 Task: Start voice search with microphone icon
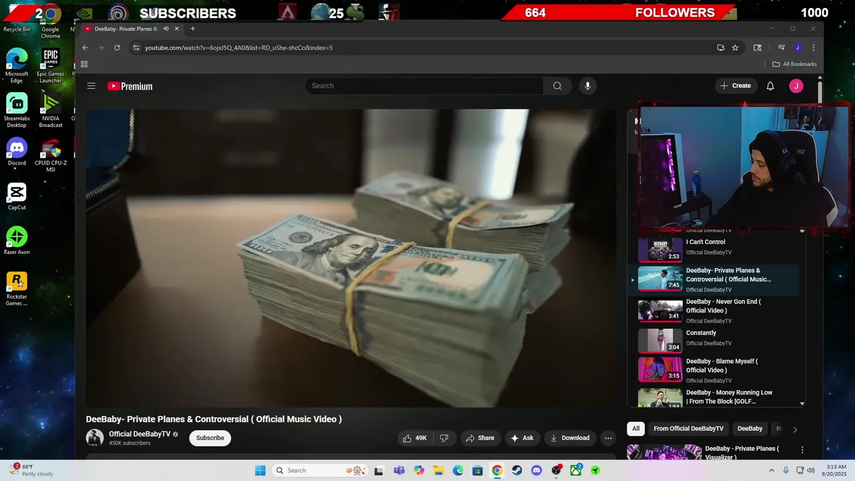pos(587,86)
